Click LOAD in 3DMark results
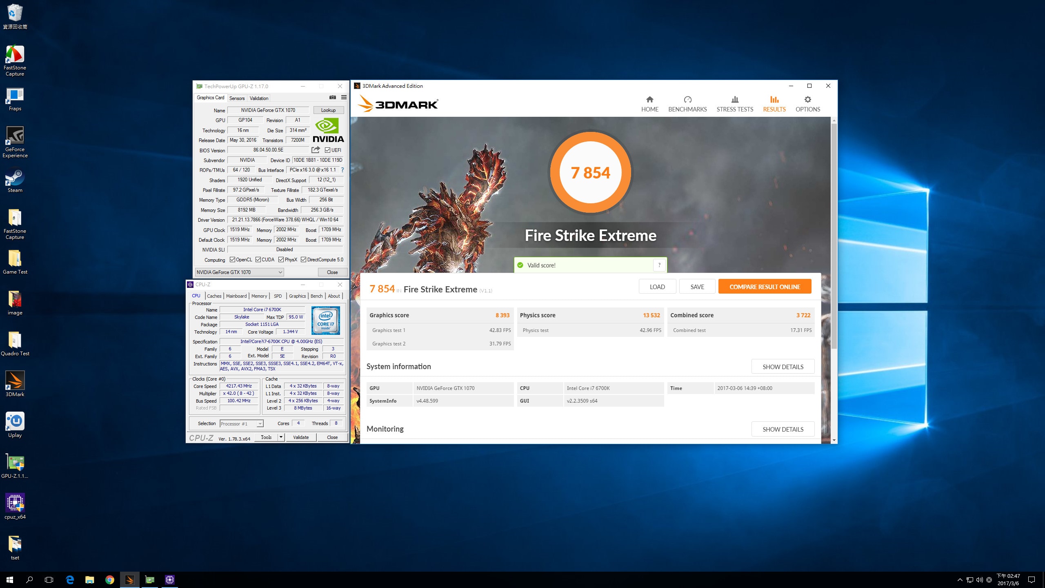The image size is (1045, 588). point(657,287)
